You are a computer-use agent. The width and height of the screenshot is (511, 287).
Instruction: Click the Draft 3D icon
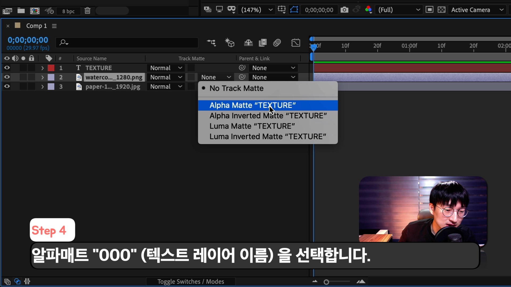click(230, 43)
